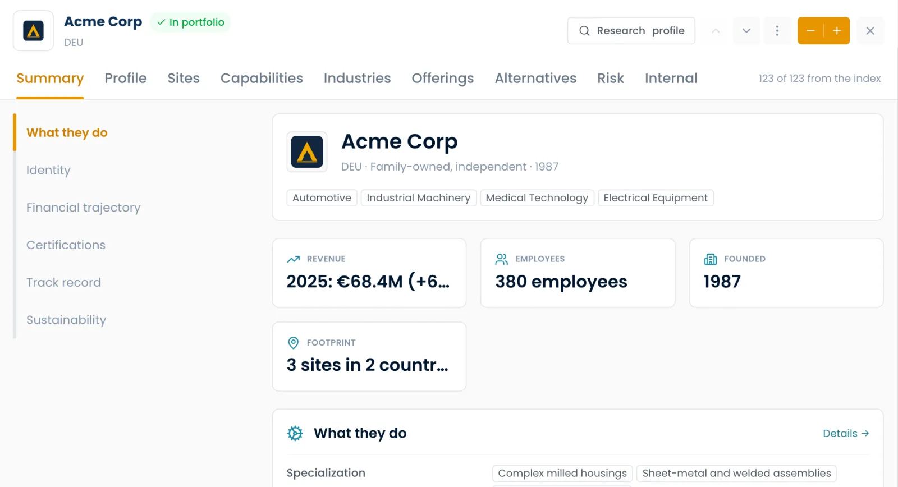898x487 pixels.
Task: Click the Industrial Machinery tag
Action: click(419, 198)
